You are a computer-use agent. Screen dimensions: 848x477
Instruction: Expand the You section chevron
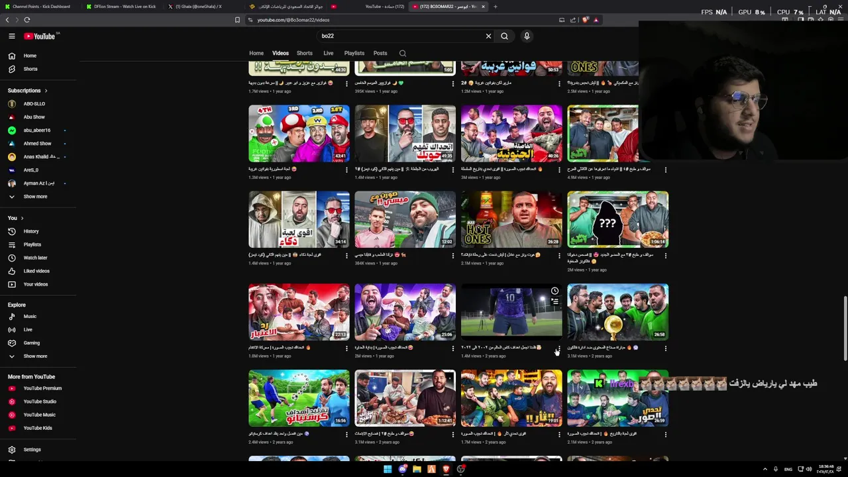coord(22,218)
